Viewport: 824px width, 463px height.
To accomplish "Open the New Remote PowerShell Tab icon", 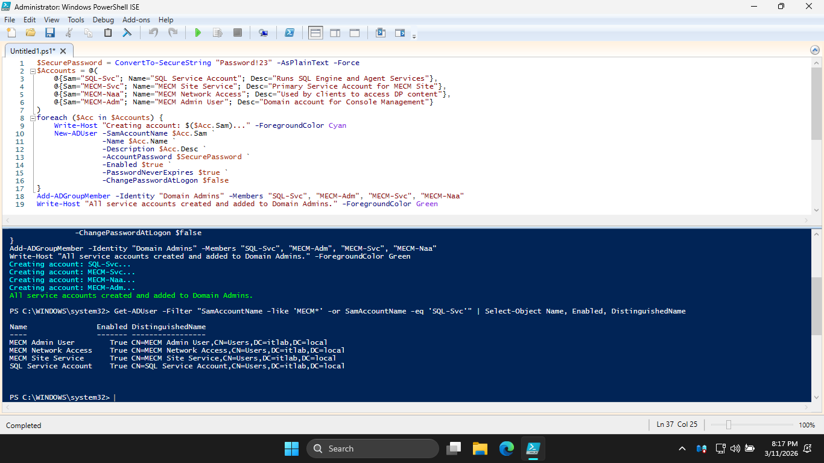I will click(263, 33).
